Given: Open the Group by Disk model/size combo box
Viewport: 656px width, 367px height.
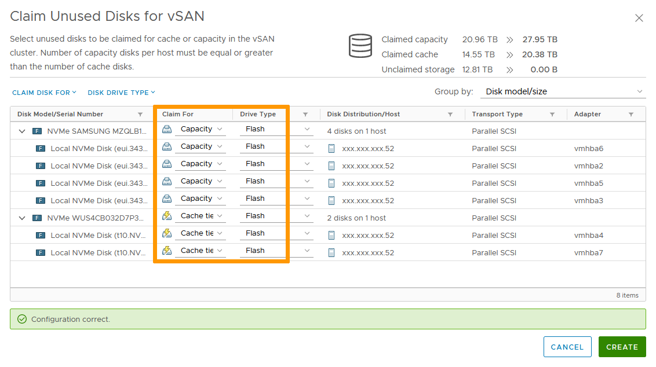Looking at the screenshot, I should (562, 91).
